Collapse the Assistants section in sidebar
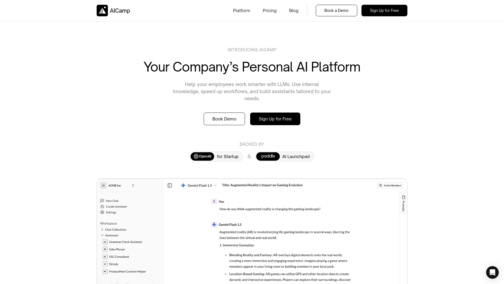Viewport: 504px width, 284px height. click(x=102, y=235)
